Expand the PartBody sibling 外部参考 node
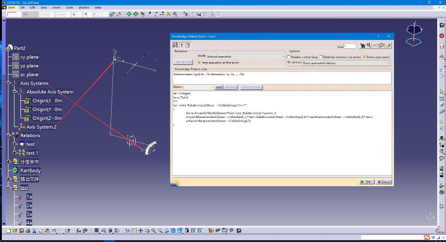Image resolution: width=446 pixels, height=242 pixels. 8,162
